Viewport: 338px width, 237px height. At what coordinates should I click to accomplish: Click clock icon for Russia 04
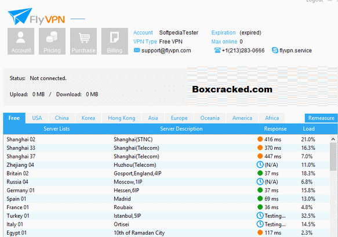[260, 181]
